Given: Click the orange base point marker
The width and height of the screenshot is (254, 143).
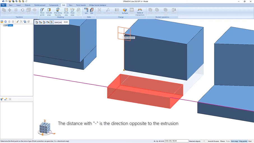Looking at the screenshot, I should tap(124, 70).
